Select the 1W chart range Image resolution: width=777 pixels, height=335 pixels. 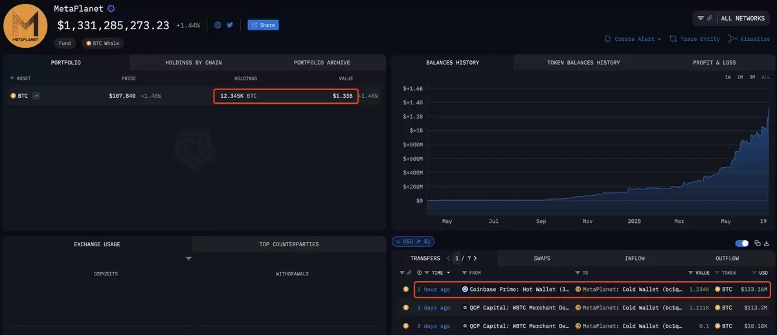pyautogui.click(x=728, y=77)
